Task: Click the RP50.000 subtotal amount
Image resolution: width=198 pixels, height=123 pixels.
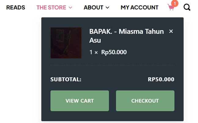Action: coord(161,79)
